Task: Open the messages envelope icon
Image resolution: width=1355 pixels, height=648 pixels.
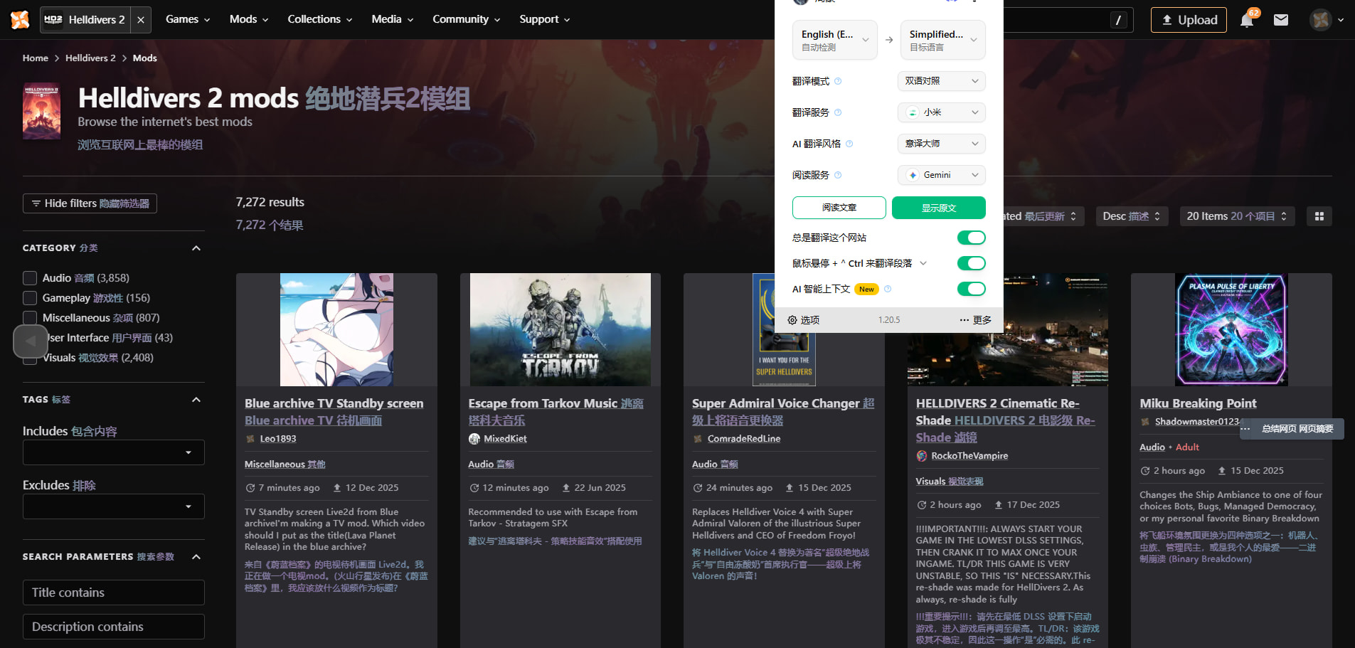Action: pos(1280,20)
